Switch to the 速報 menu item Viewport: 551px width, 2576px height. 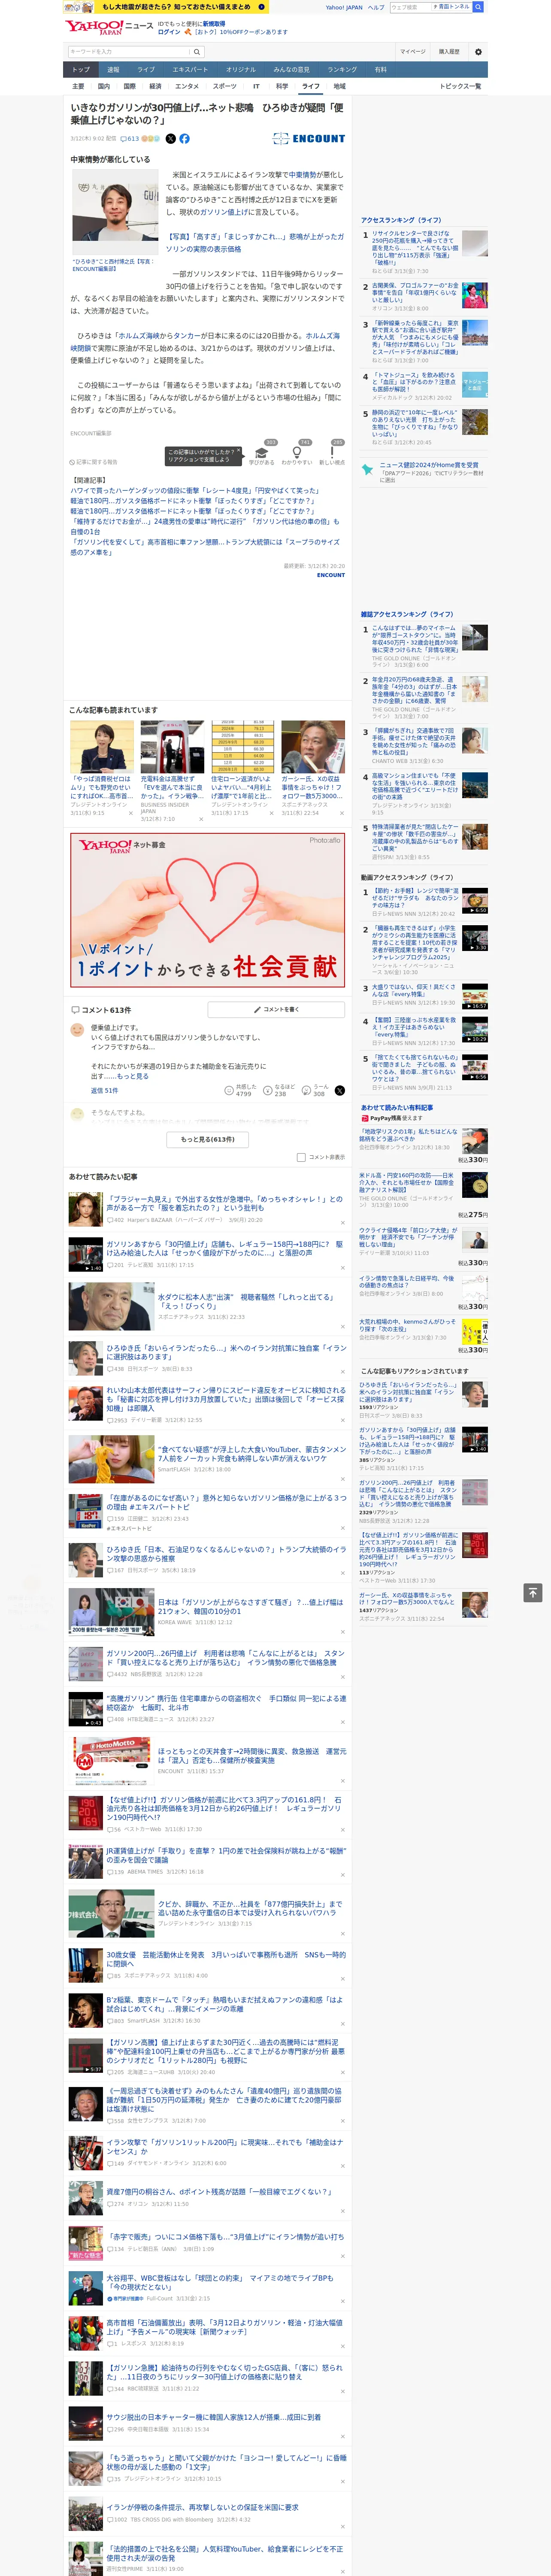pyautogui.click(x=113, y=70)
